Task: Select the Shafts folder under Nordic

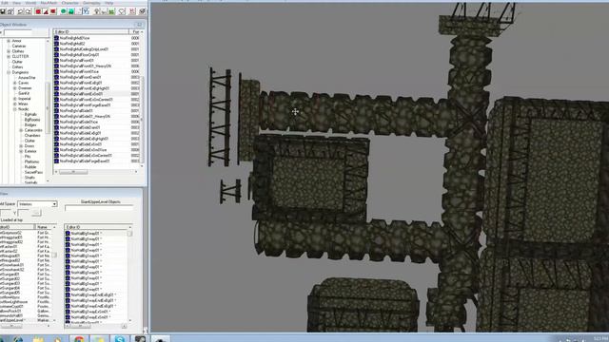Action: 29,178
